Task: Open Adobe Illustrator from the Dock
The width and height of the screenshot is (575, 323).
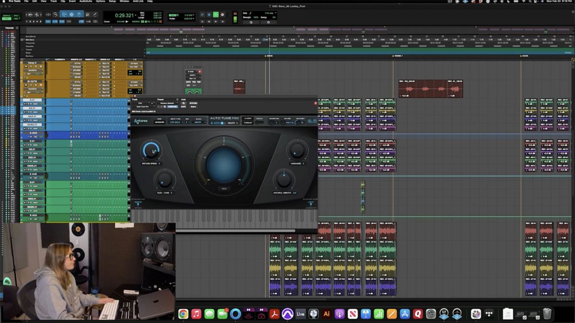Action: [x=327, y=315]
